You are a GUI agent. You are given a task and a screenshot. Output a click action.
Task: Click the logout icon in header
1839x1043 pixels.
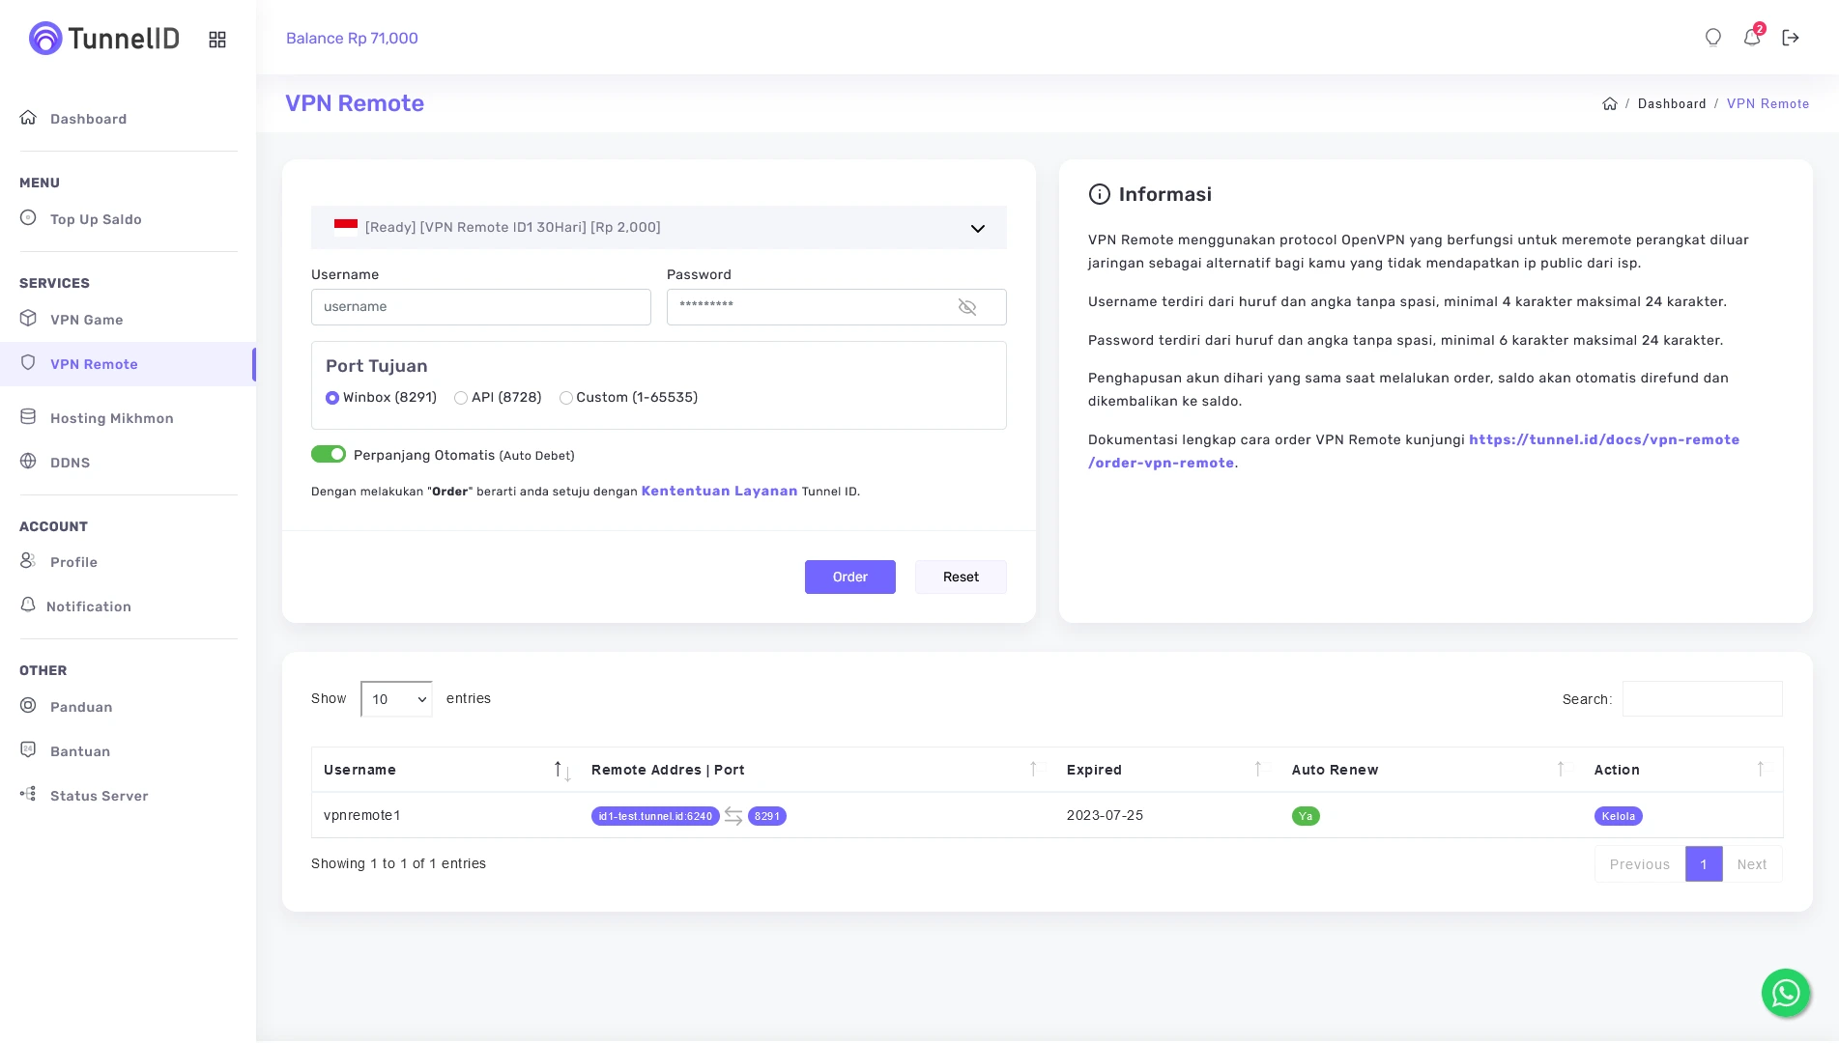pos(1791,38)
